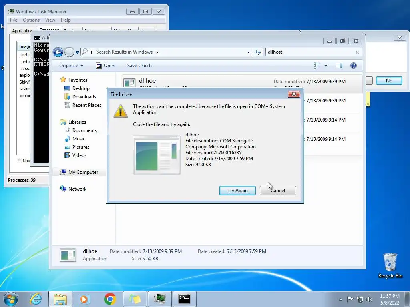410x307 pixels.
Task: Open Recycle Bin on desktop
Action: [390, 266]
